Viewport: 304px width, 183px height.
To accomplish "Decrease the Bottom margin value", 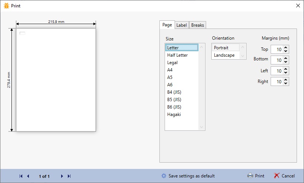I will point(285,62).
